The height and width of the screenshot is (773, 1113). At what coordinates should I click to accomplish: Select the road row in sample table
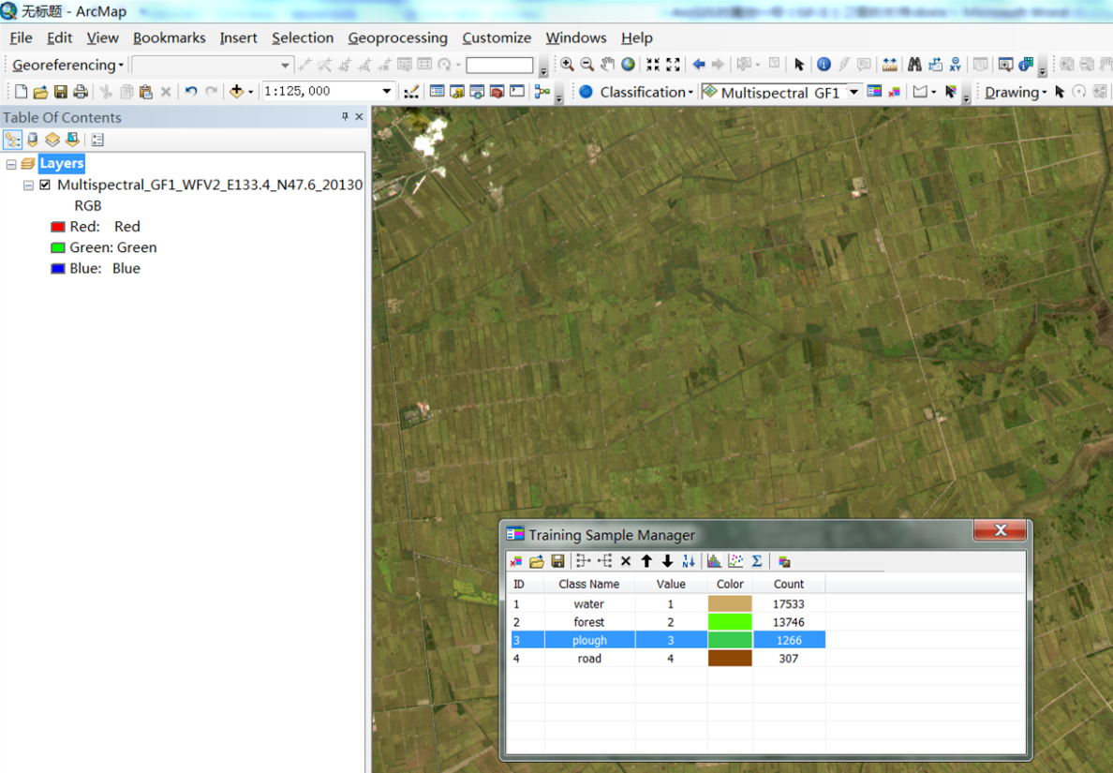coord(589,659)
